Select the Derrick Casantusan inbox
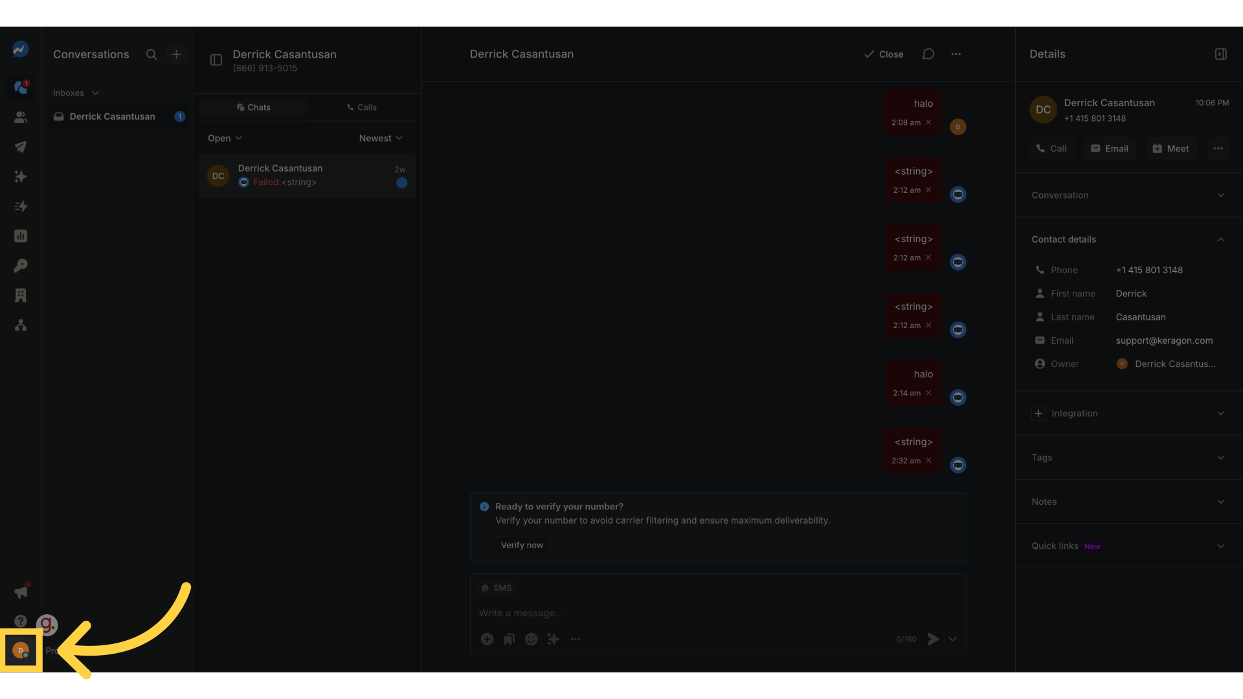The width and height of the screenshot is (1243, 699). tap(119, 116)
